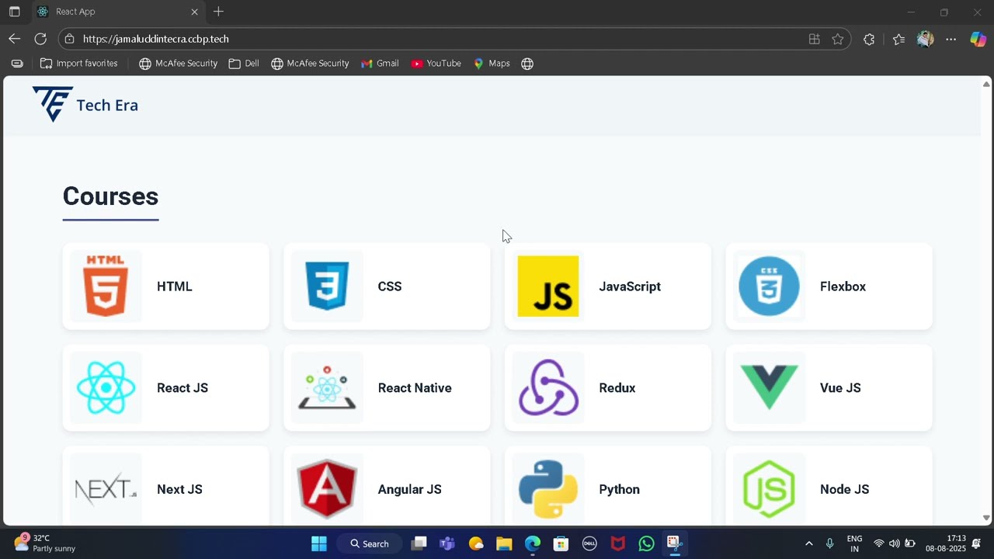
Task: Open Import favorites bookmark
Action: 79,64
